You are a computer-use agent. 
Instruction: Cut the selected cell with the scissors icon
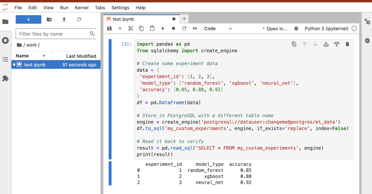click(131, 28)
